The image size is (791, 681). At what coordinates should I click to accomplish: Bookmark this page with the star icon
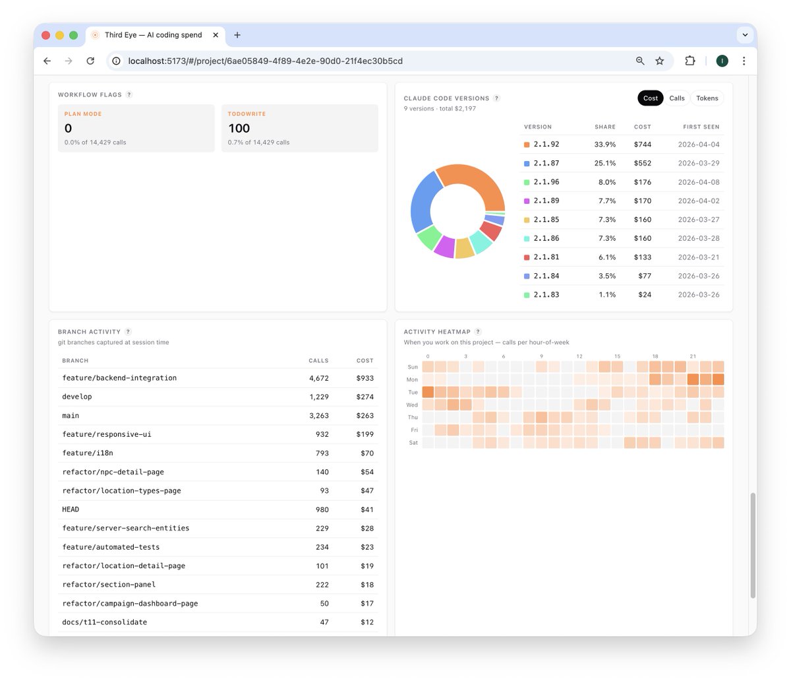click(x=659, y=61)
